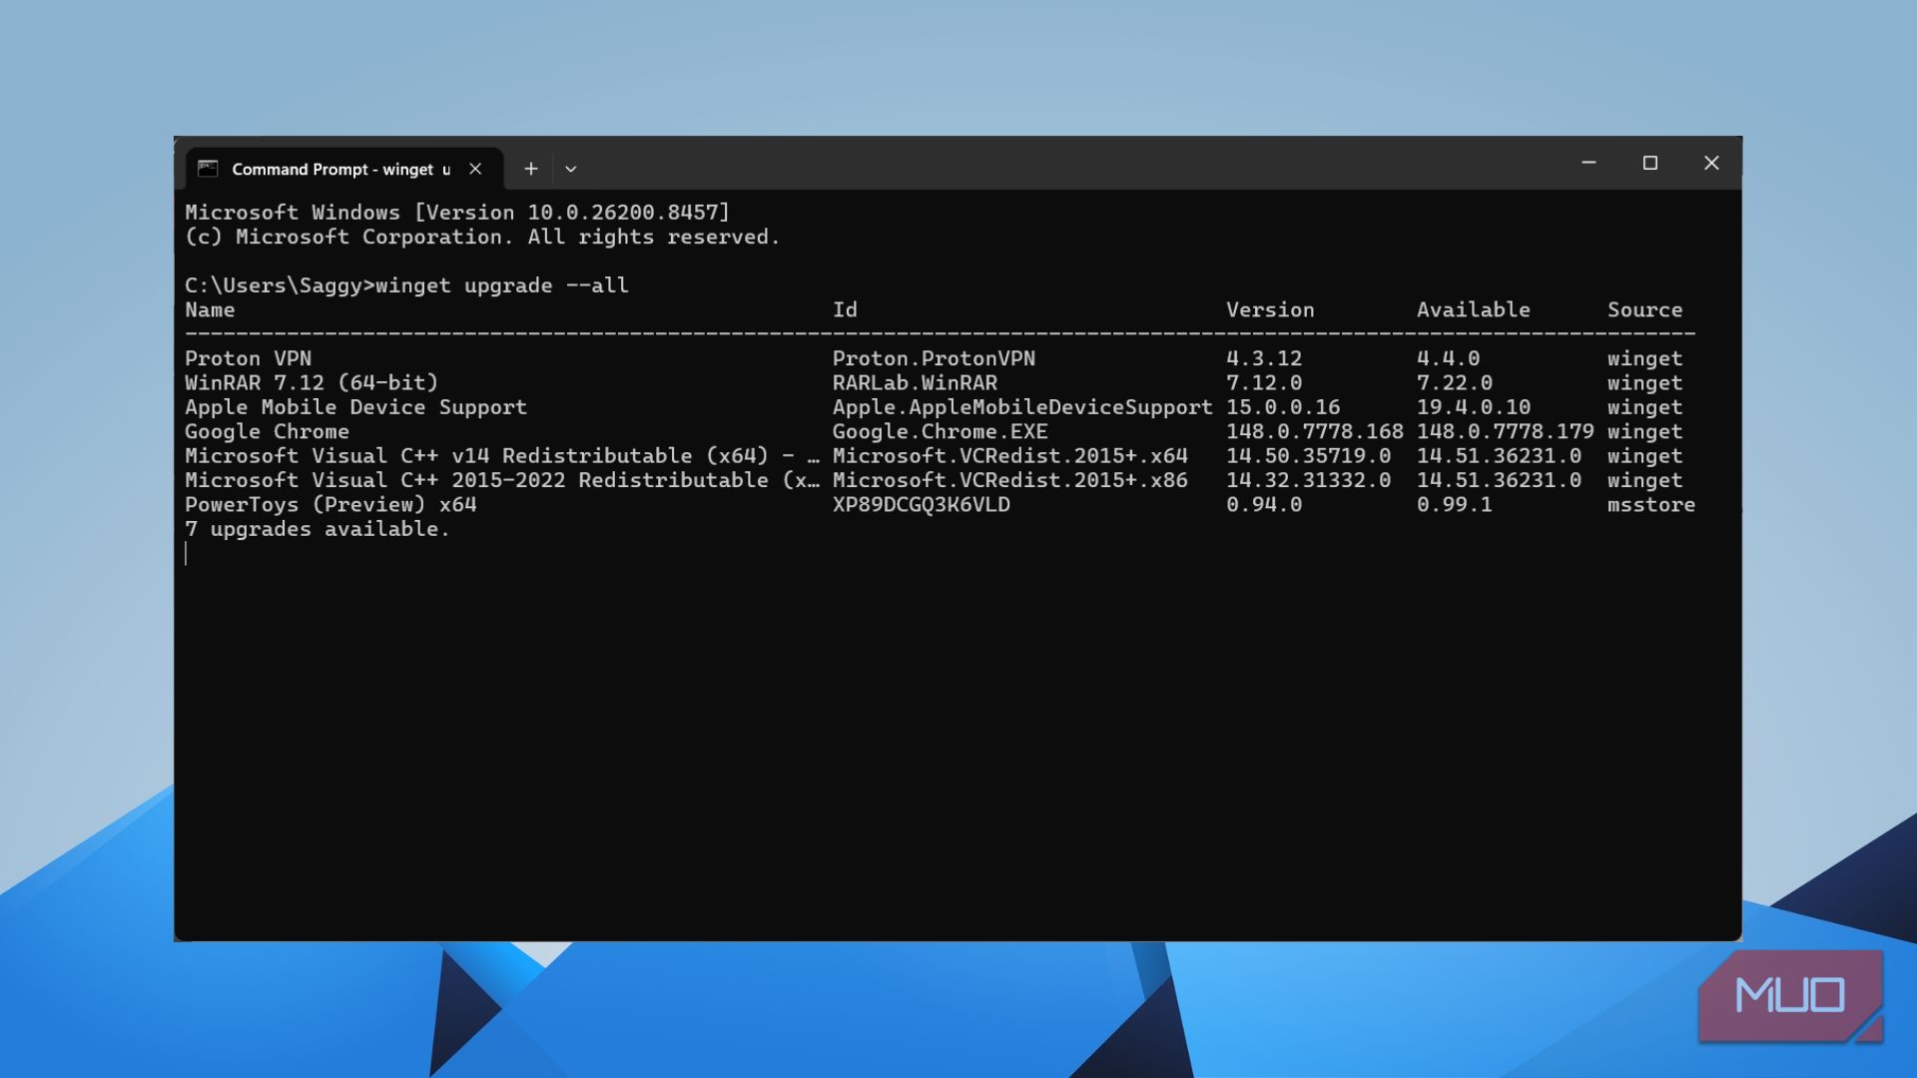Click the "msstore" source entry

tap(1651, 505)
